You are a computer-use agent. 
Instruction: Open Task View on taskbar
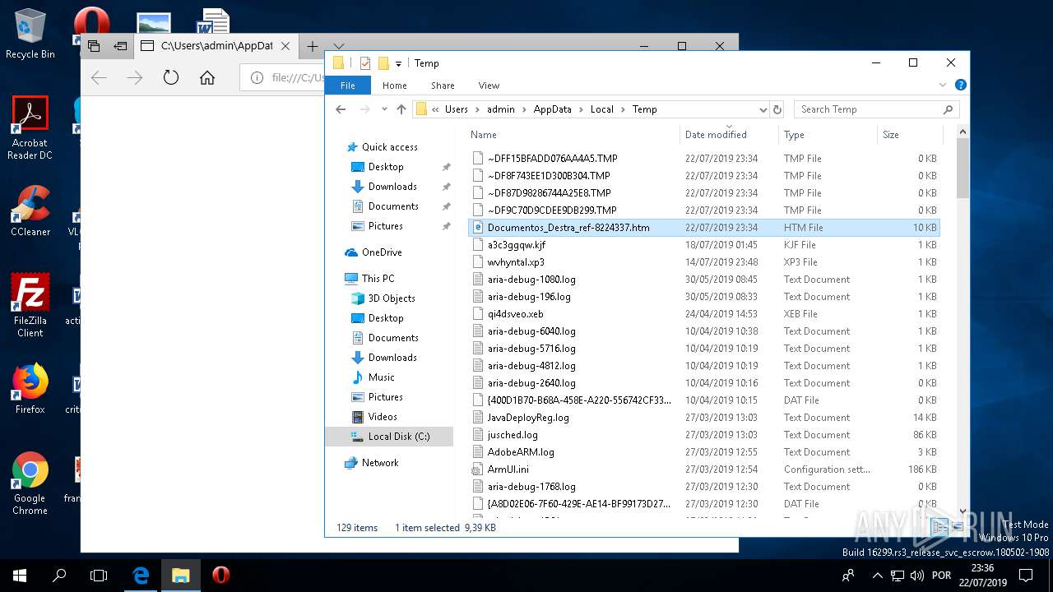tap(99, 576)
